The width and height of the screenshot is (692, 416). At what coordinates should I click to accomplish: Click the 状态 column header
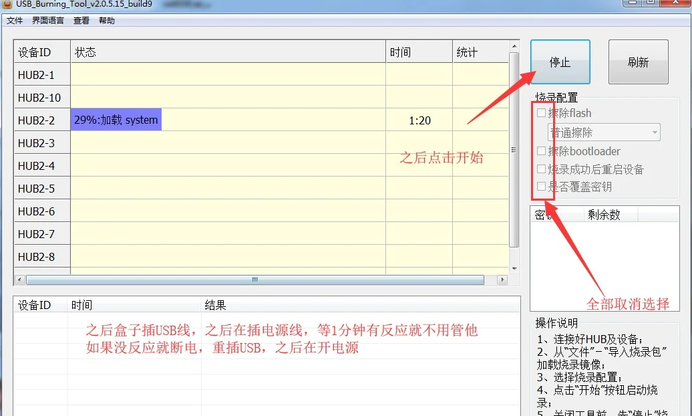coord(228,51)
